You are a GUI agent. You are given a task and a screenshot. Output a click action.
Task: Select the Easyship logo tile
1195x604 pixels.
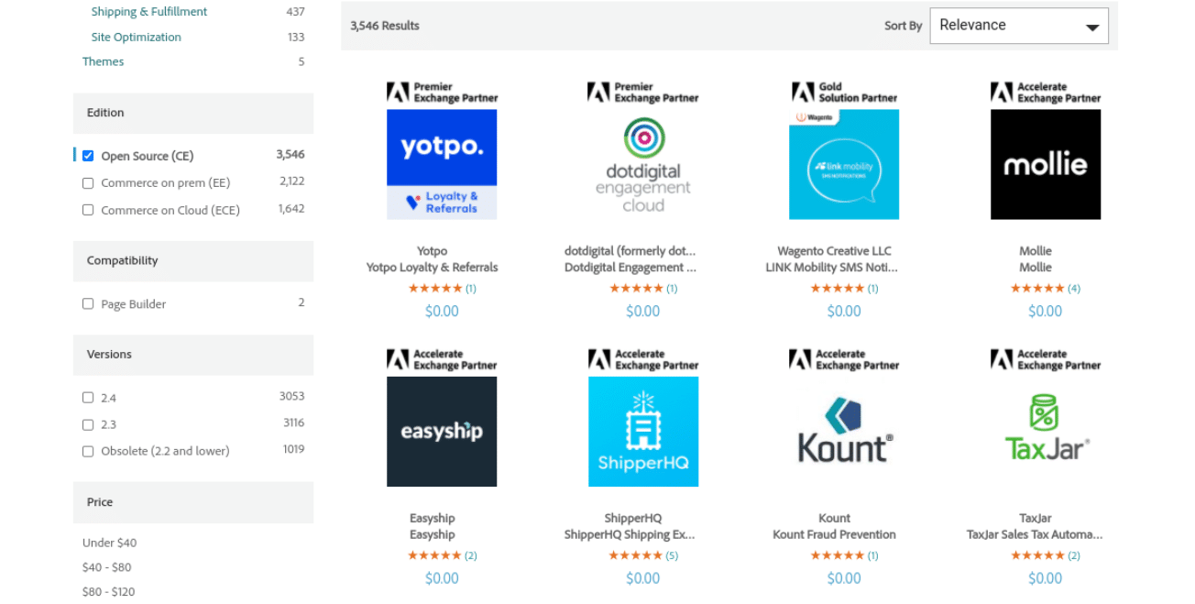pos(442,431)
